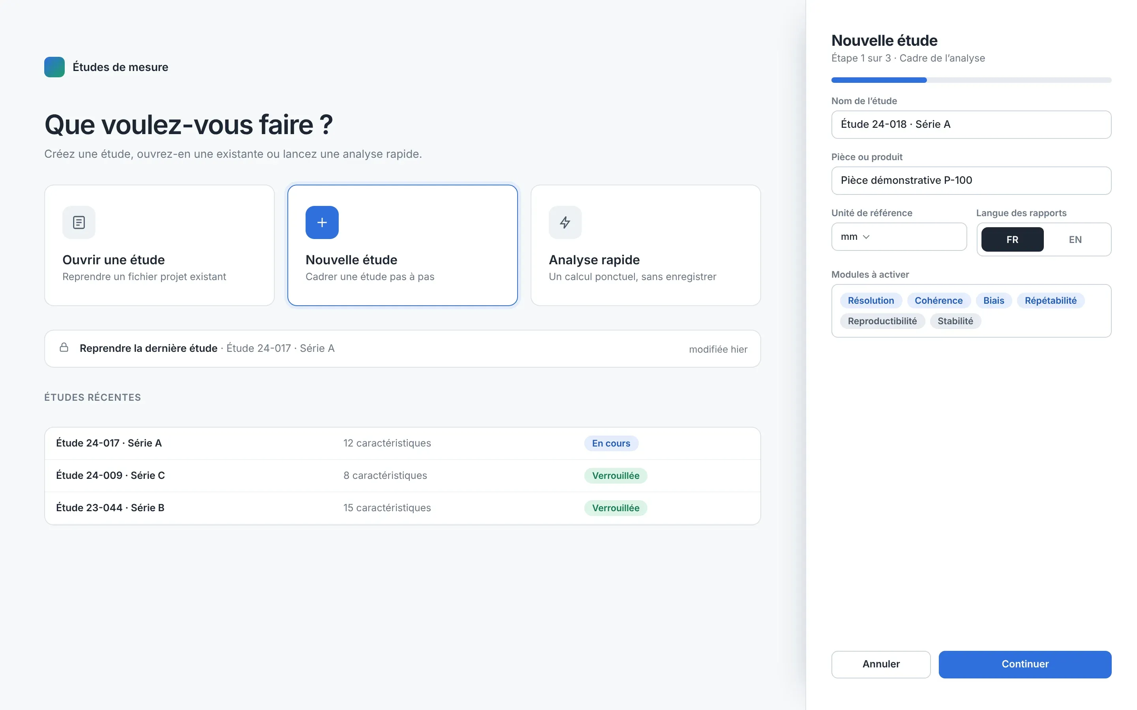1137x710 pixels.
Task: Toggle the Résolution module chip
Action: point(871,301)
